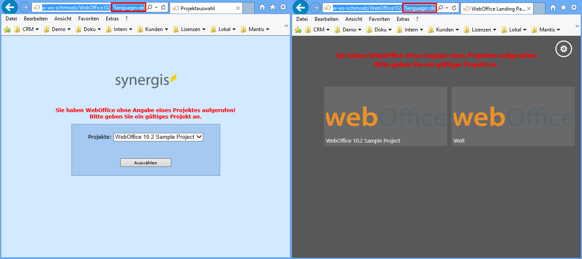Click the Favorites star in the right browser

(563, 7)
